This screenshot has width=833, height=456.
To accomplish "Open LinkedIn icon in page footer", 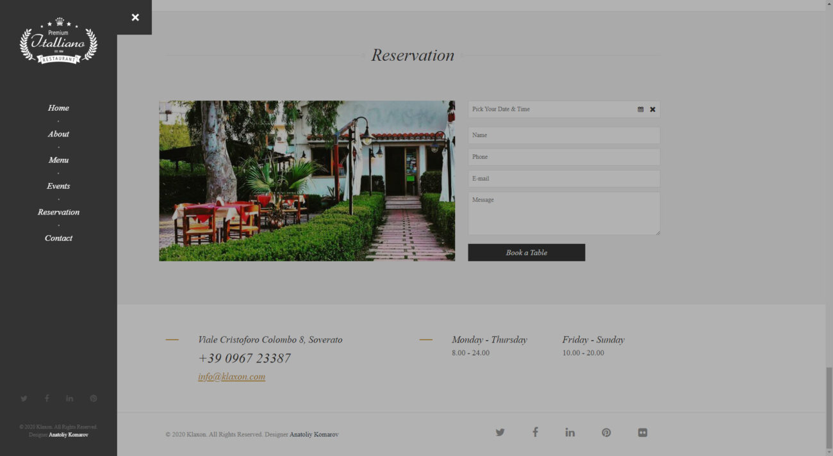I will point(570,432).
